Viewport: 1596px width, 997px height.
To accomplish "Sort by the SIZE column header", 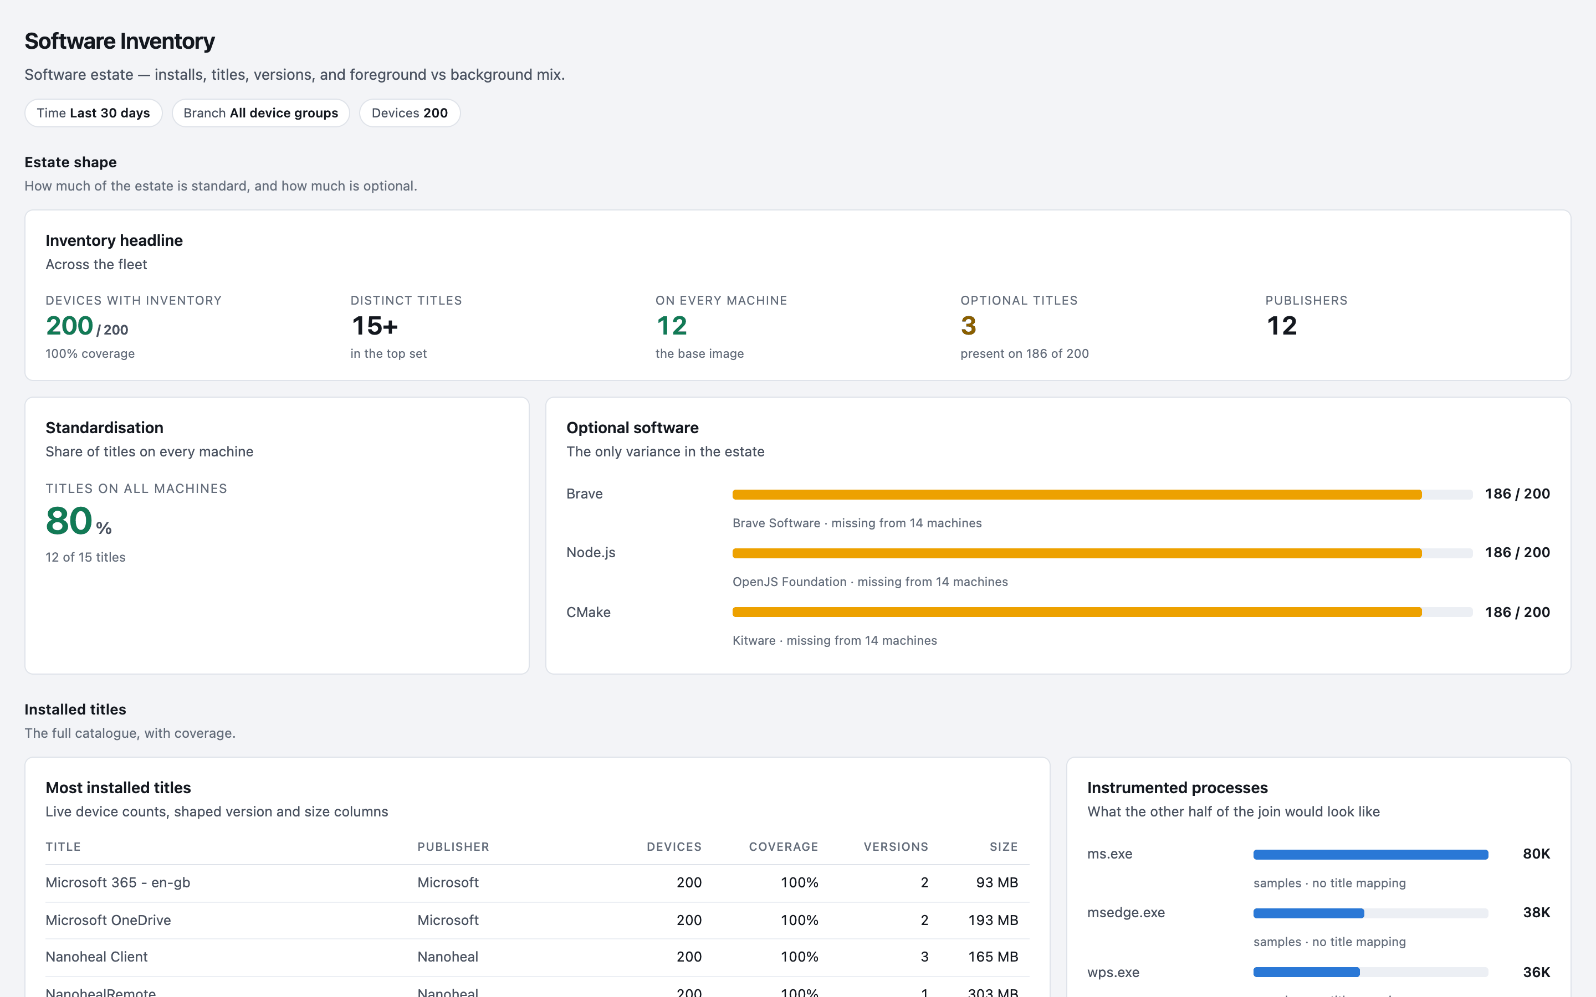I will coord(1004,847).
